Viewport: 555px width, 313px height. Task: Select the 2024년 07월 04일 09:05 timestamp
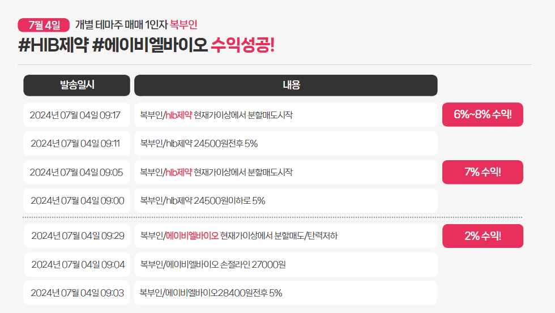pyautogui.click(x=77, y=172)
